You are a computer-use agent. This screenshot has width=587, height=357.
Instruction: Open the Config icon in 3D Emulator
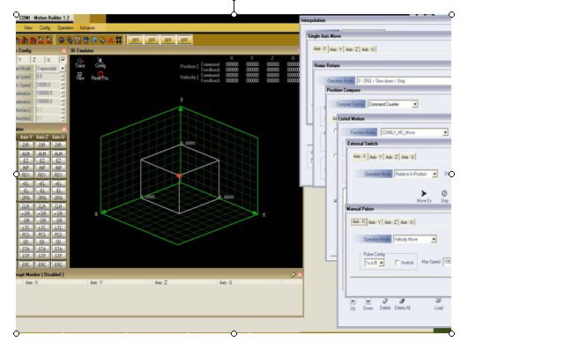[x=100, y=62]
